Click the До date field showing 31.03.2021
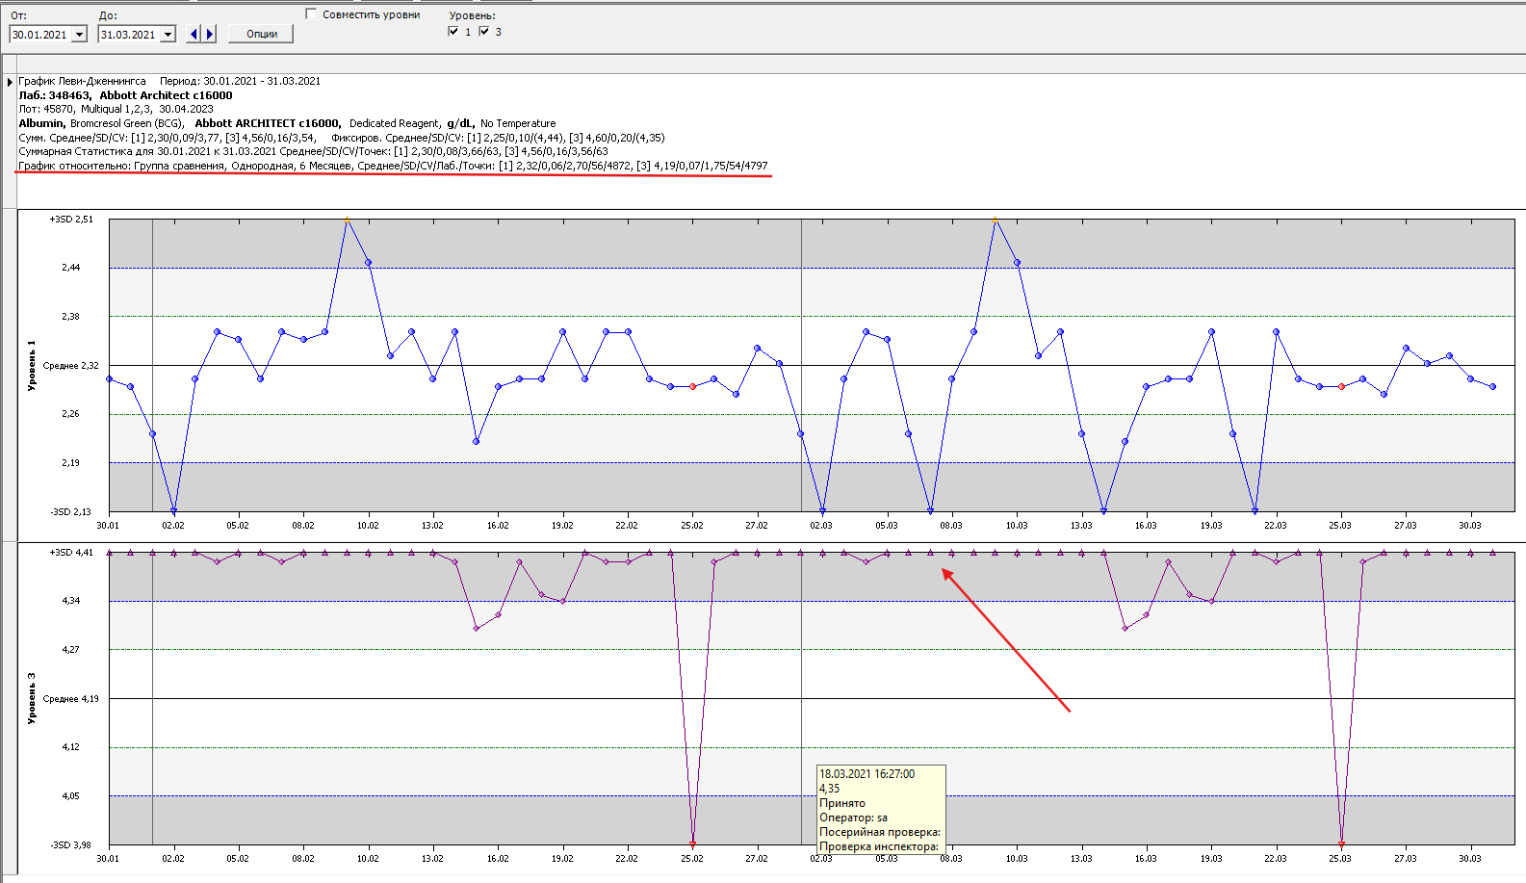1526x883 pixels. pyautogui.click(x=128, y=35)
